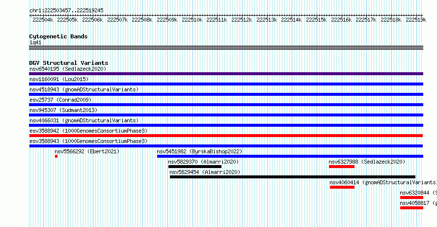Viewport: 437px width, 227px height.
Task: Select the long black nsv5829454 bar
Action: click(293, 177)
